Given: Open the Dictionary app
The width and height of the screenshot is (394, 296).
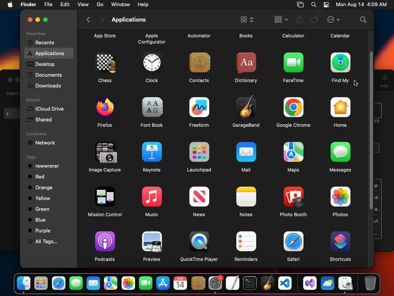Looking at the screenshot, I should (246, 63).
